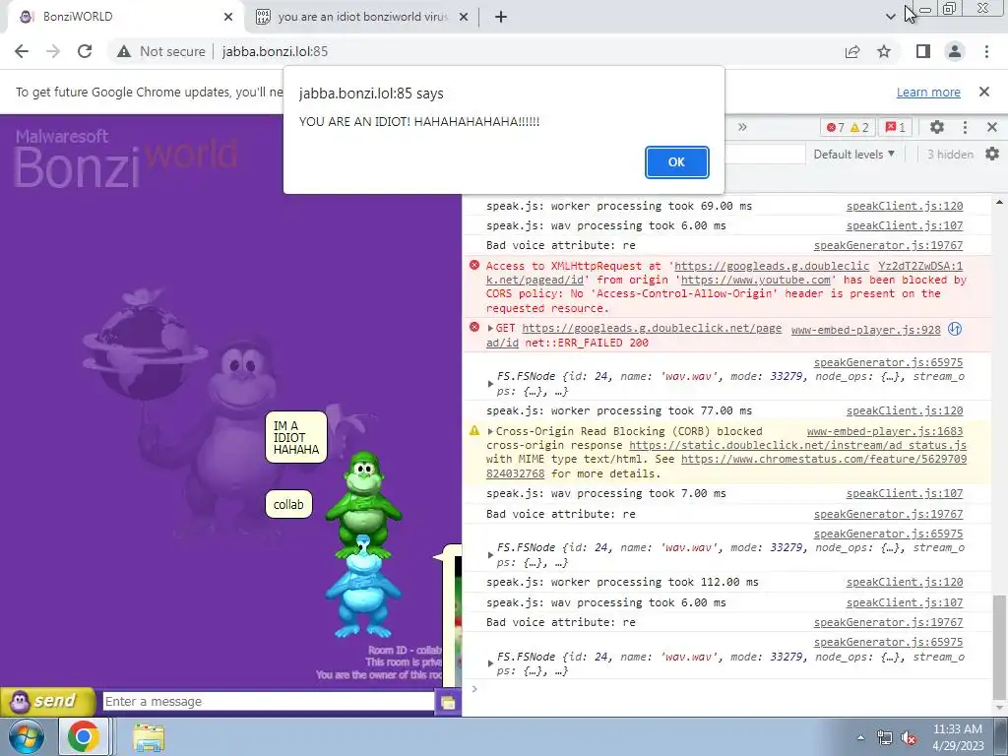Click the chat log icon beside message box
1008x756 pixels.
448,702
